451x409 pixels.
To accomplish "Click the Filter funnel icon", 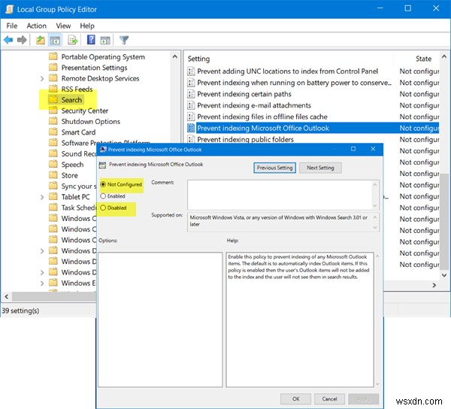I will [x=126, y=40].
